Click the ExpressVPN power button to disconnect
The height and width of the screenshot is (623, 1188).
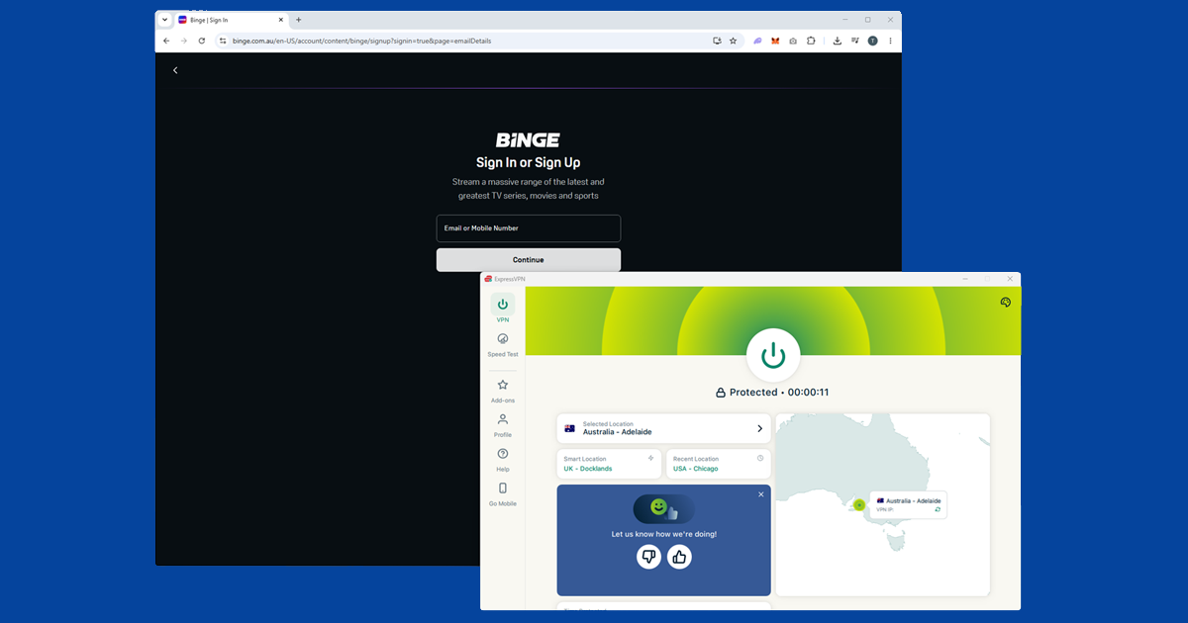click(x=773, y=355)
